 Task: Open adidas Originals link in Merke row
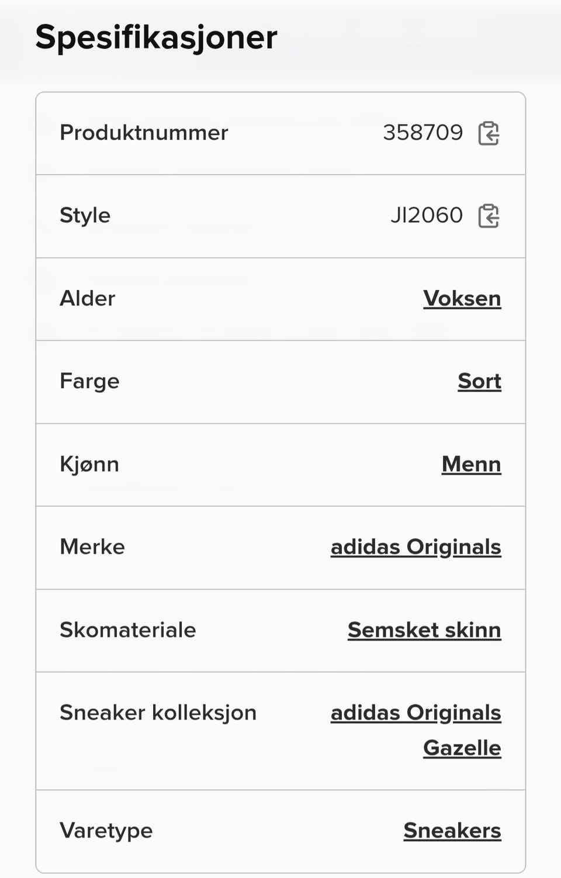point(415,547)
